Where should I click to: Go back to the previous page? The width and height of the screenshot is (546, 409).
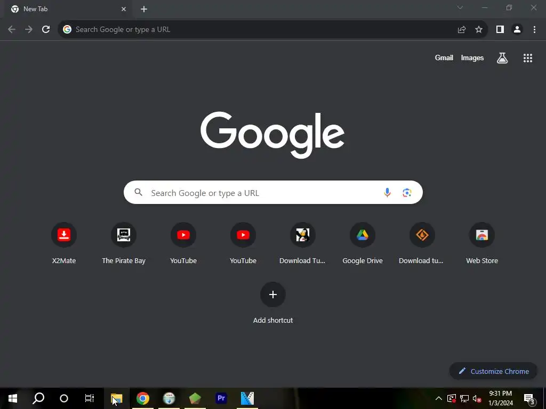point(12,30)
